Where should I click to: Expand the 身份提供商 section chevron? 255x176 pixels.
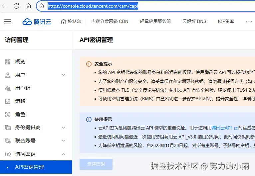point(64,128)
